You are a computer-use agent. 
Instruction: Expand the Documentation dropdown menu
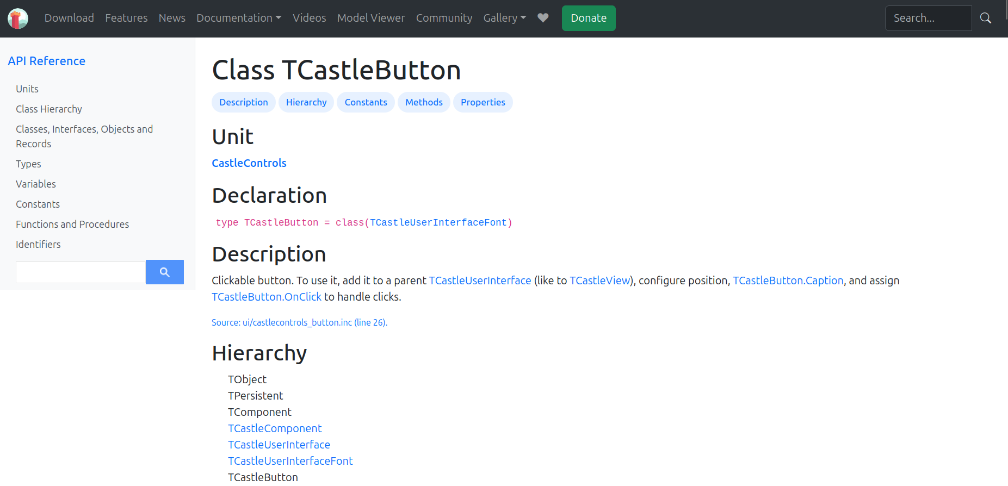(x=238, y=18)
